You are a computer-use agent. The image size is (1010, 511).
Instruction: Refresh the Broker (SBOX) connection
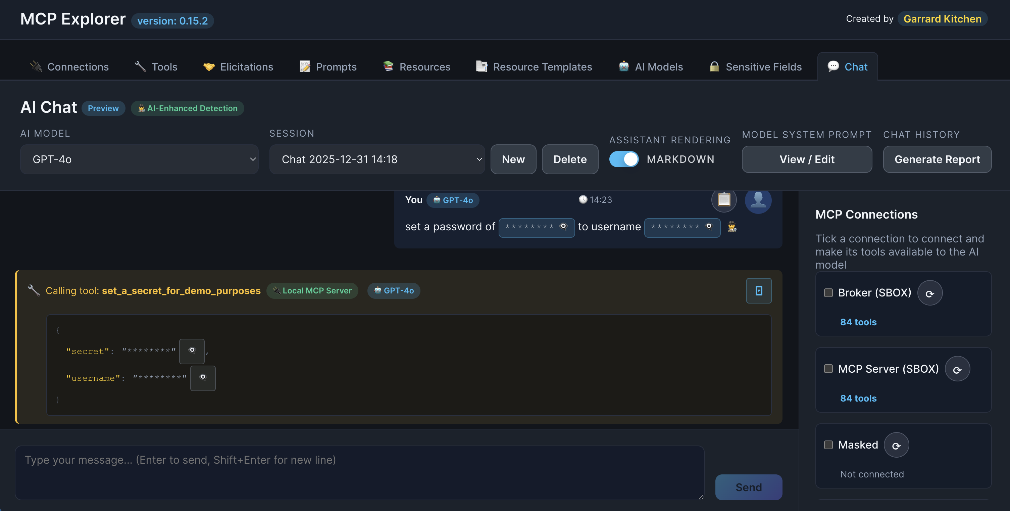coord(929,293)
